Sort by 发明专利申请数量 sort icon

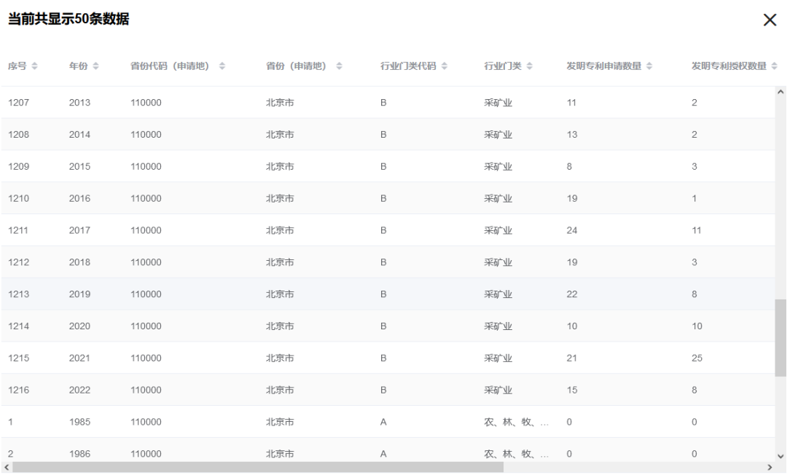pos(649,66)
